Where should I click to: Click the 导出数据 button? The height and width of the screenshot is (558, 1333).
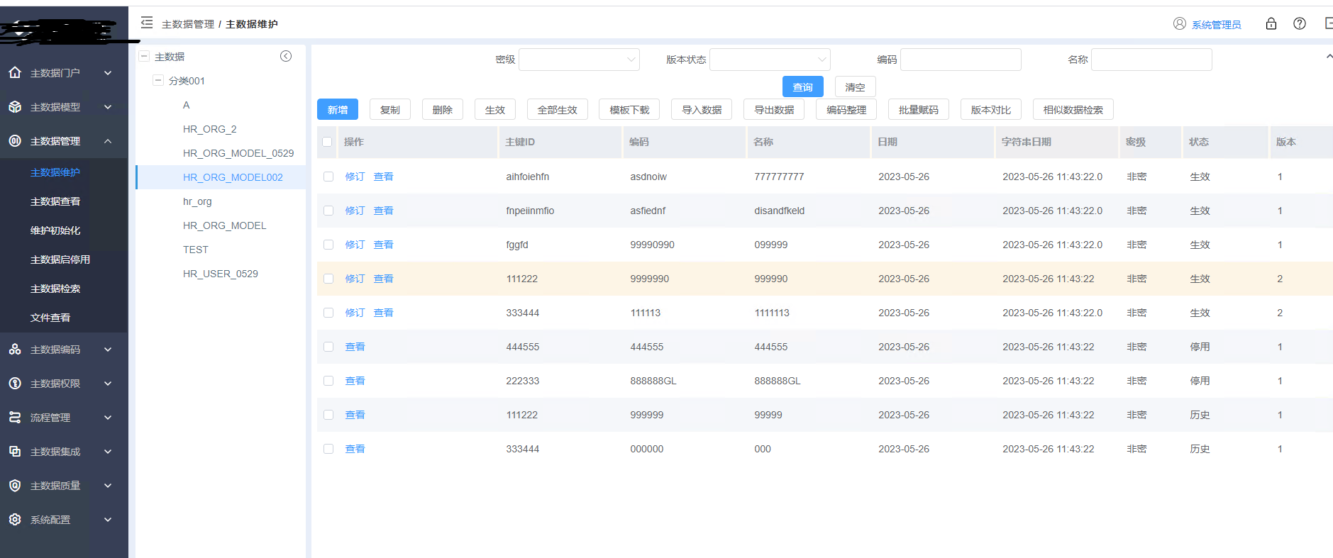tap(774, 109)
